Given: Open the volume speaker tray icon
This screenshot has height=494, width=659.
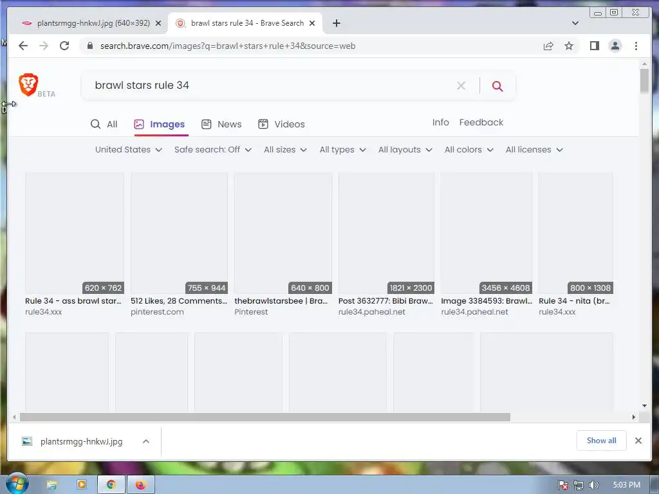Looking at the screenshot, I should (593, 485).
